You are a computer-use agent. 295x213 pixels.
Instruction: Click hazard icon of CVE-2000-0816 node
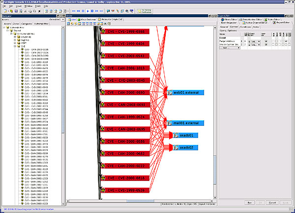coord(103,177)
